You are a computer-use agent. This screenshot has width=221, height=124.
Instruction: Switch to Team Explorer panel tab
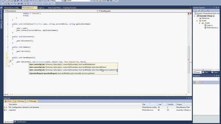point(206,72)
